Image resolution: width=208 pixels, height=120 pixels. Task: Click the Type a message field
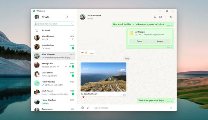pos(131,108)
